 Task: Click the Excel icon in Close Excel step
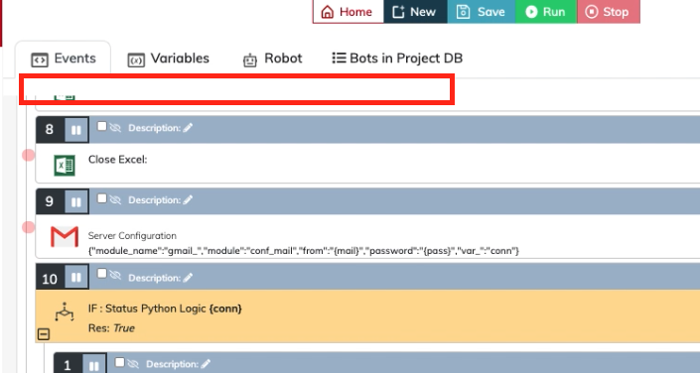pyautogui.click(x=65, y=166)
